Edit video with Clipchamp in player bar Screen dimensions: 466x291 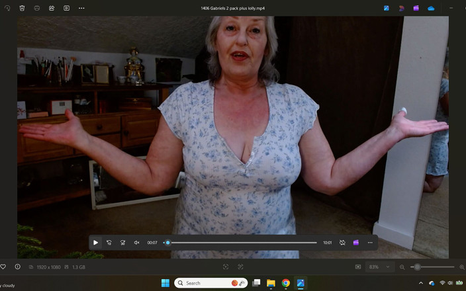[x=355, y=243]
